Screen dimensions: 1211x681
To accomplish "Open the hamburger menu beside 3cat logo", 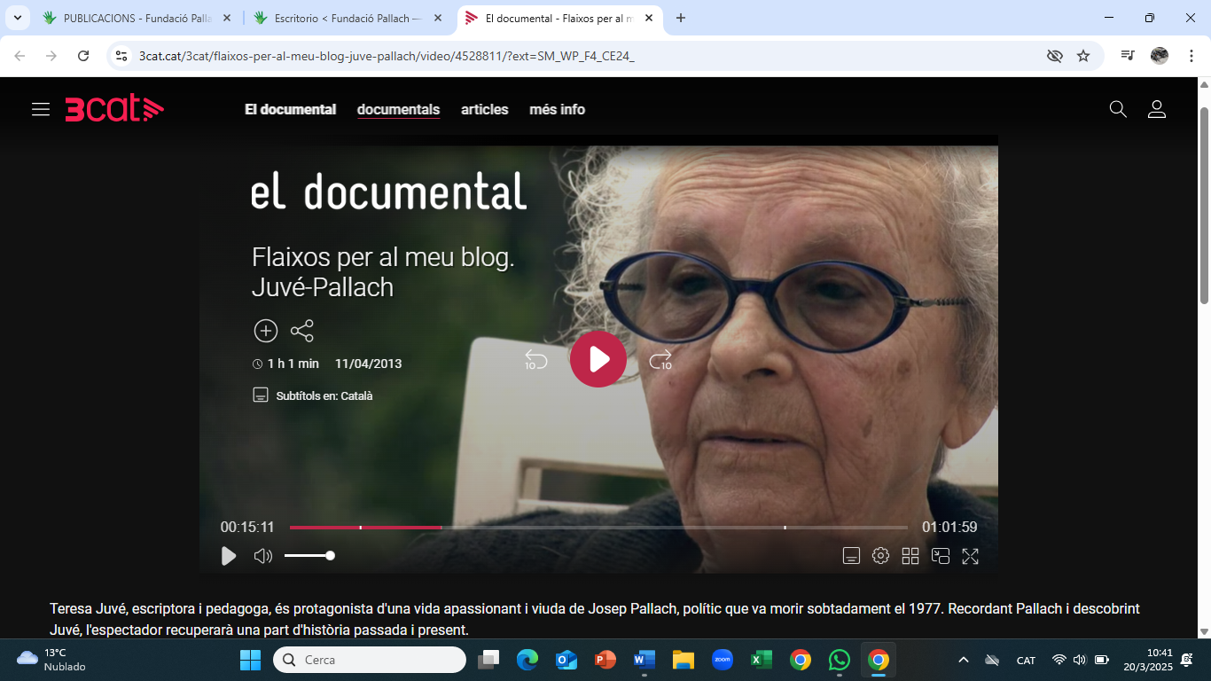I will click(41, 109).
